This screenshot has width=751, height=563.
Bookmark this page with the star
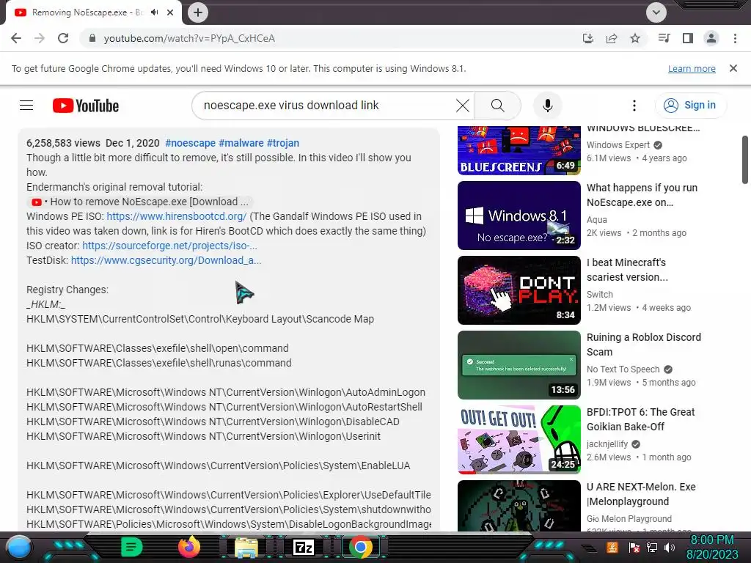[635, 38]
